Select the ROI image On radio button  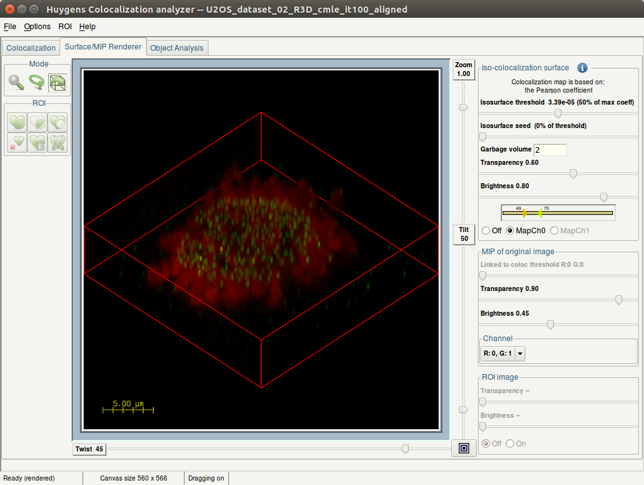pos(510,444)
